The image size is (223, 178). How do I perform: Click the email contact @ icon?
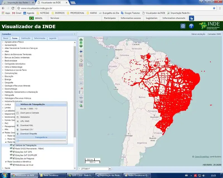click(x=183, y=26)
